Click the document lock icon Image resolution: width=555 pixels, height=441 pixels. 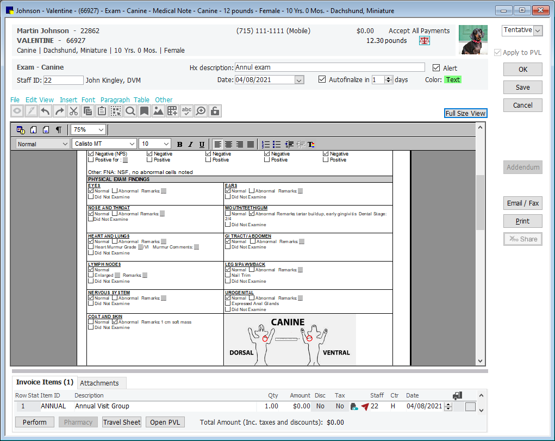pyautogui.click(x=215, y=110)
